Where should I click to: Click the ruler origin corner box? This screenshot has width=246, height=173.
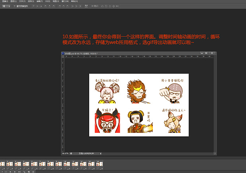[x=63, y=56]
